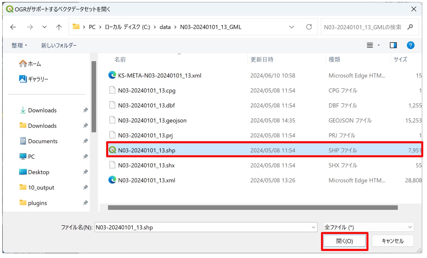
Task: Select the N03-20240101_13.prj file
Action: (264, 136)
